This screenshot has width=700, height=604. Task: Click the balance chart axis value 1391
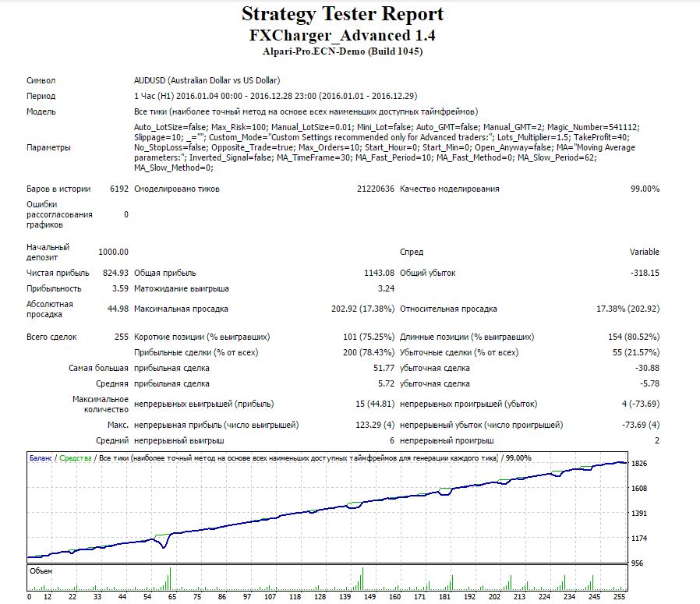(639, 514)
